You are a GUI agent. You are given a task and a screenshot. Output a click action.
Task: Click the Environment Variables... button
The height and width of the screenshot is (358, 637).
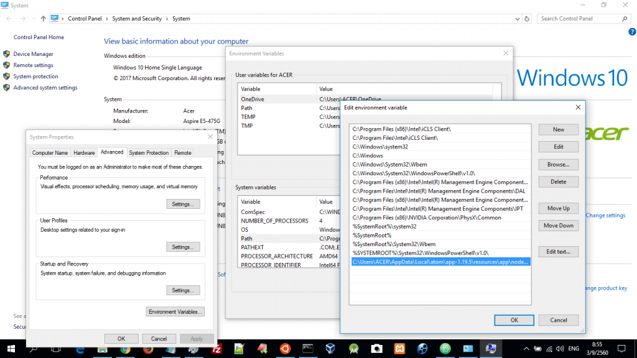pyautogui.click(x=175, y=312)
